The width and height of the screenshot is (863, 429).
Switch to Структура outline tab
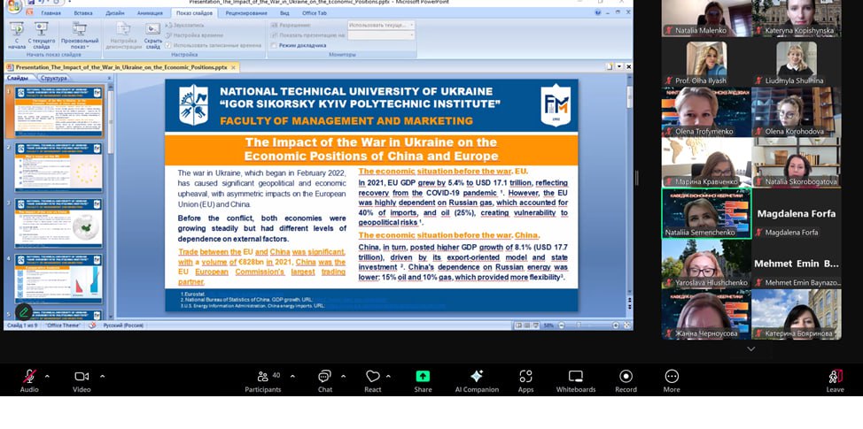coord(54,78)
